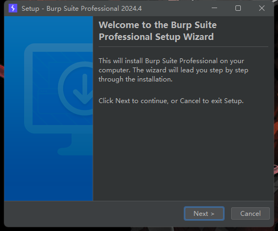The width and height of the screenshot is (278, 231).
Task: Click the 2024.4 version number in title bar
Action: coord(131,9)
